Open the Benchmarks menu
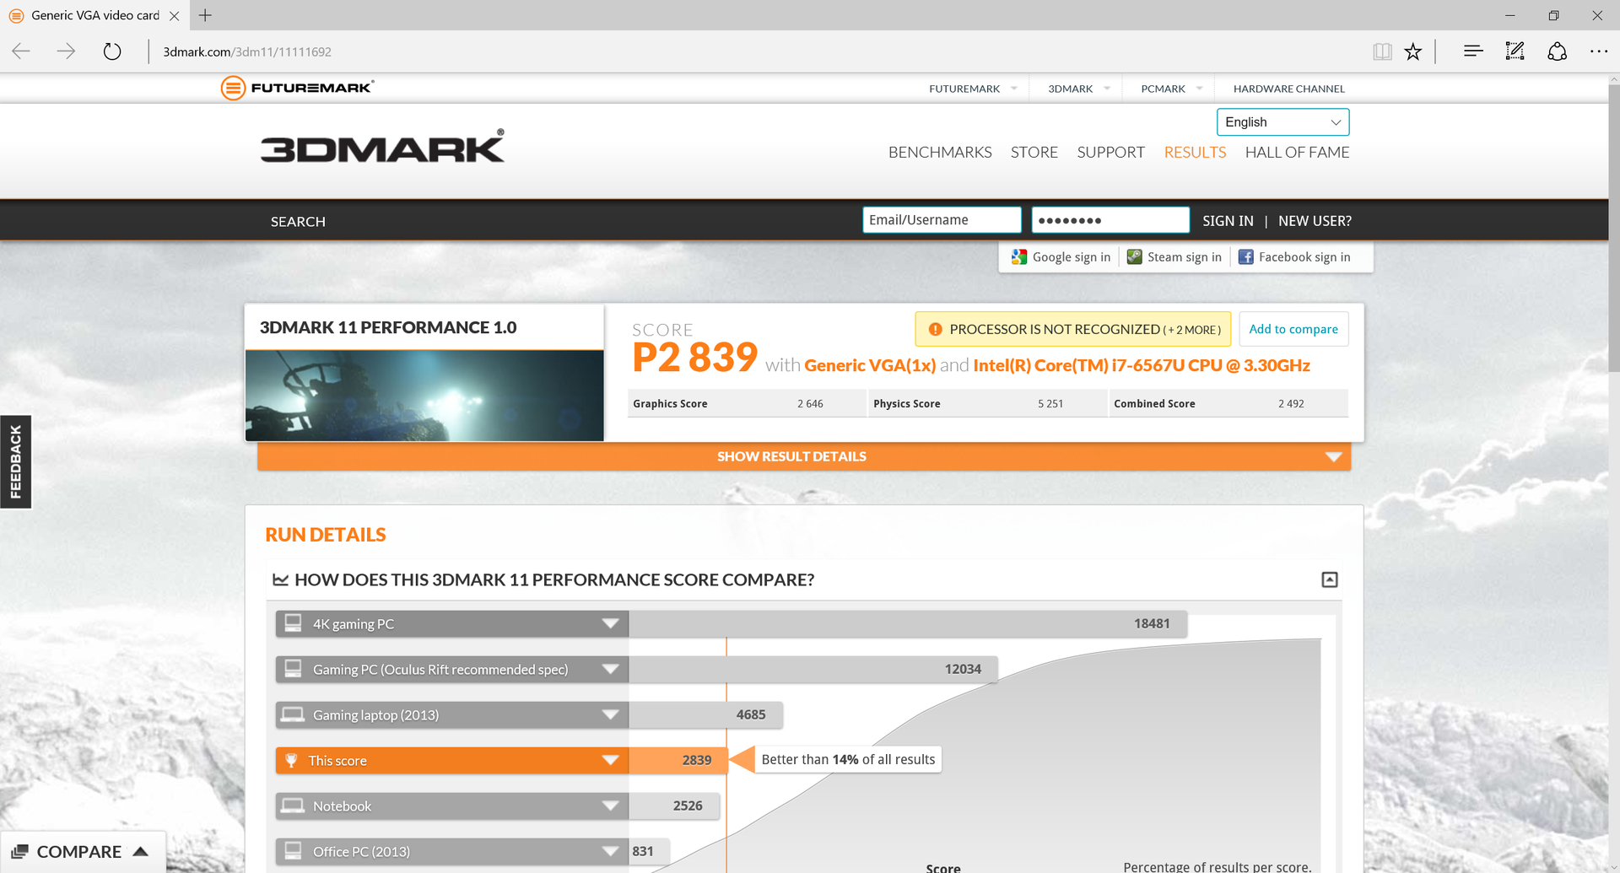 (940, 152)
